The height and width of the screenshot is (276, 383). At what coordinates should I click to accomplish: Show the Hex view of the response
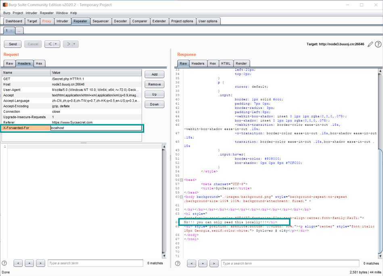click(213, 63)
